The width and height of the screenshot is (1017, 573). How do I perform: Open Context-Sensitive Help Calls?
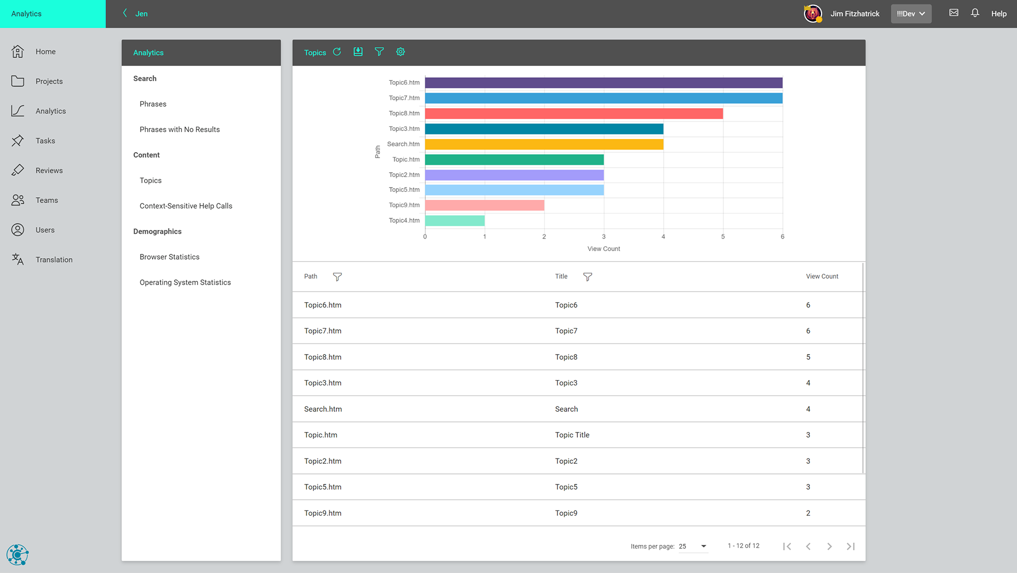point(186,206)
